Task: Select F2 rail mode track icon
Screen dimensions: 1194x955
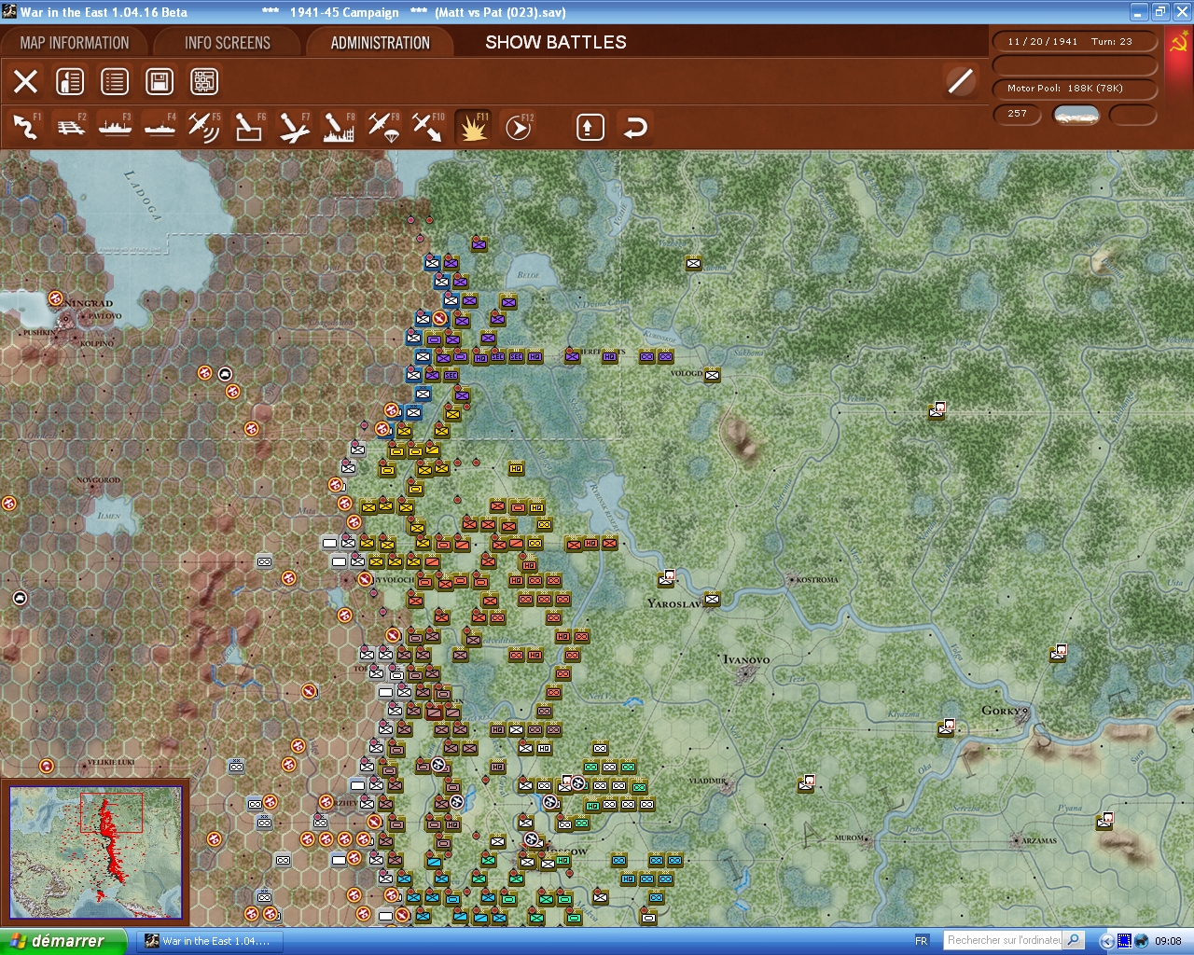Action: (x=71, y=127)
